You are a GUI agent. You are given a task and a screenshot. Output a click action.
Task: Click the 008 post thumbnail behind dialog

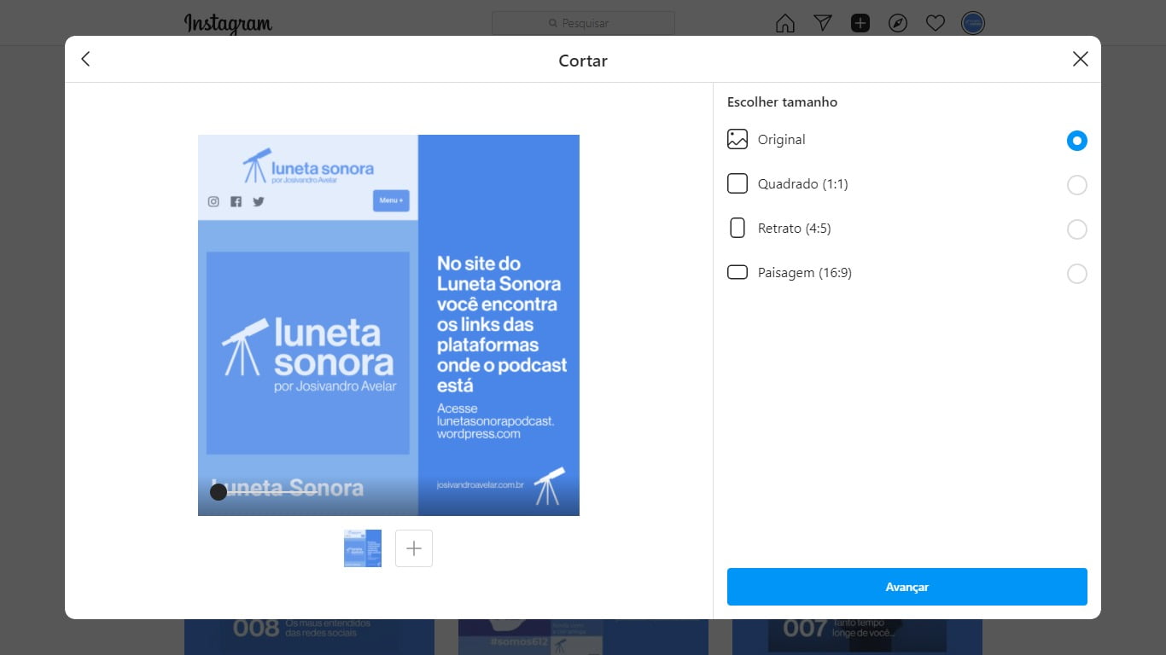point(309,637)
